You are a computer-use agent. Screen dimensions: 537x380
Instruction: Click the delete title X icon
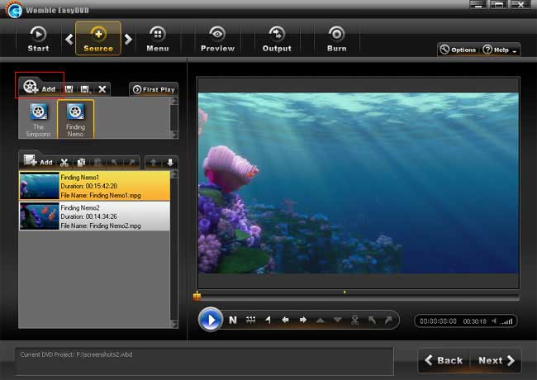click(x=102, y=88)
